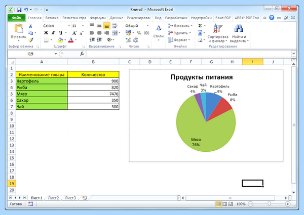Toggle italic К formatting
Screen dimensions: 304x215
pos(53,33)
